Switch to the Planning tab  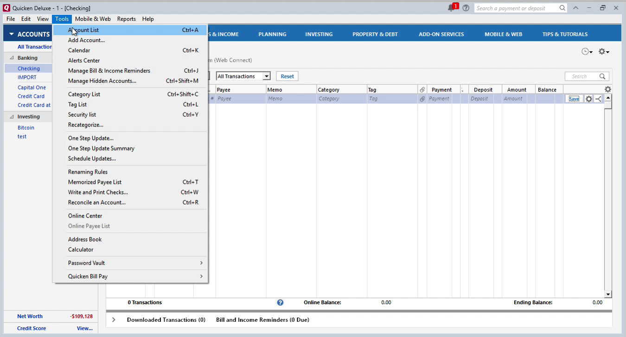pos(272,34)
